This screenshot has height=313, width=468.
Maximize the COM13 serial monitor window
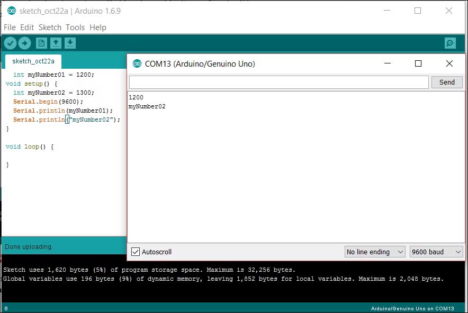pyautogui.click(x=418, y=63)
